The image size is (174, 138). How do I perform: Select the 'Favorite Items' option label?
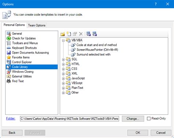(21, 57)
